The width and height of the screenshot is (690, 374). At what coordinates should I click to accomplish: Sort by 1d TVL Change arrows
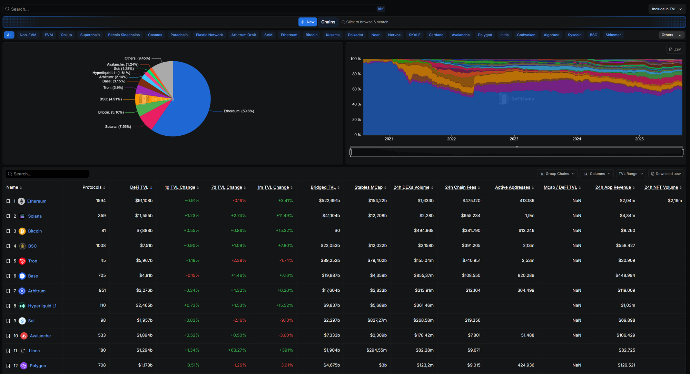198,188
